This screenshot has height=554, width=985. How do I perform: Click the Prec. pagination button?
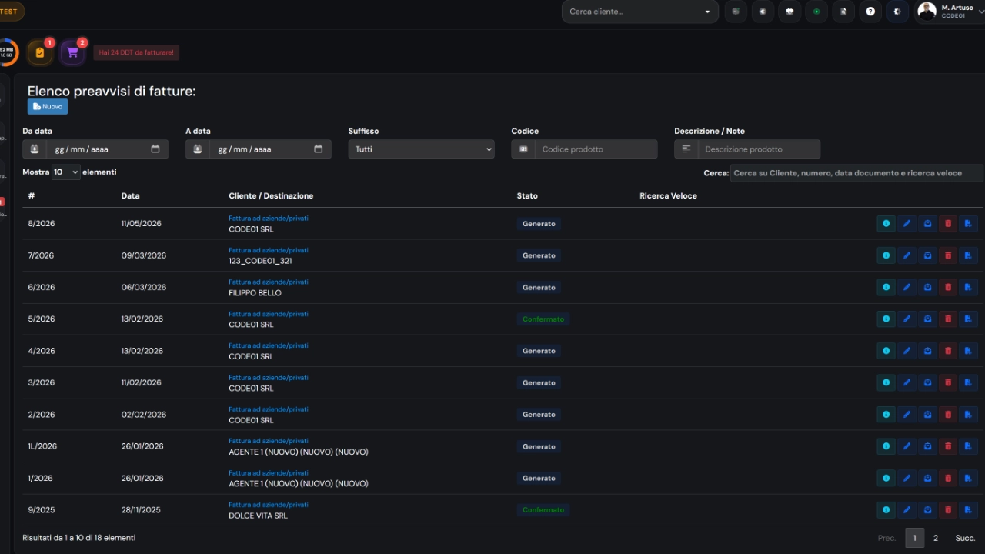pyautogui.click(x=886, y=538)
